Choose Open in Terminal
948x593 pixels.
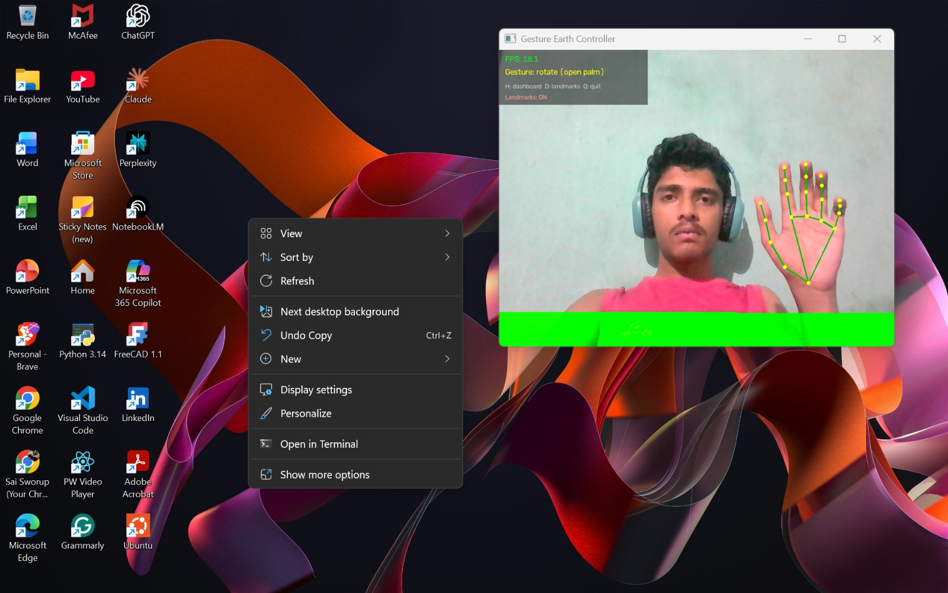[355, 444]
